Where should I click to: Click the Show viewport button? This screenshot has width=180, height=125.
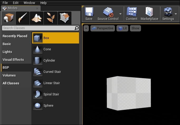coord(135,28)
